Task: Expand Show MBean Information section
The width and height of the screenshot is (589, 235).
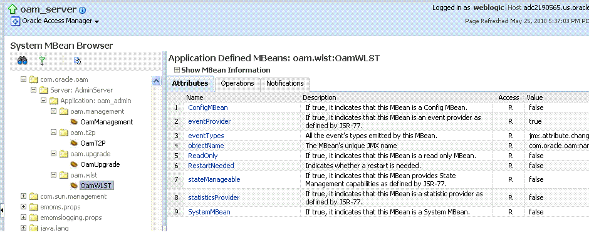Action: pos(177,70)
